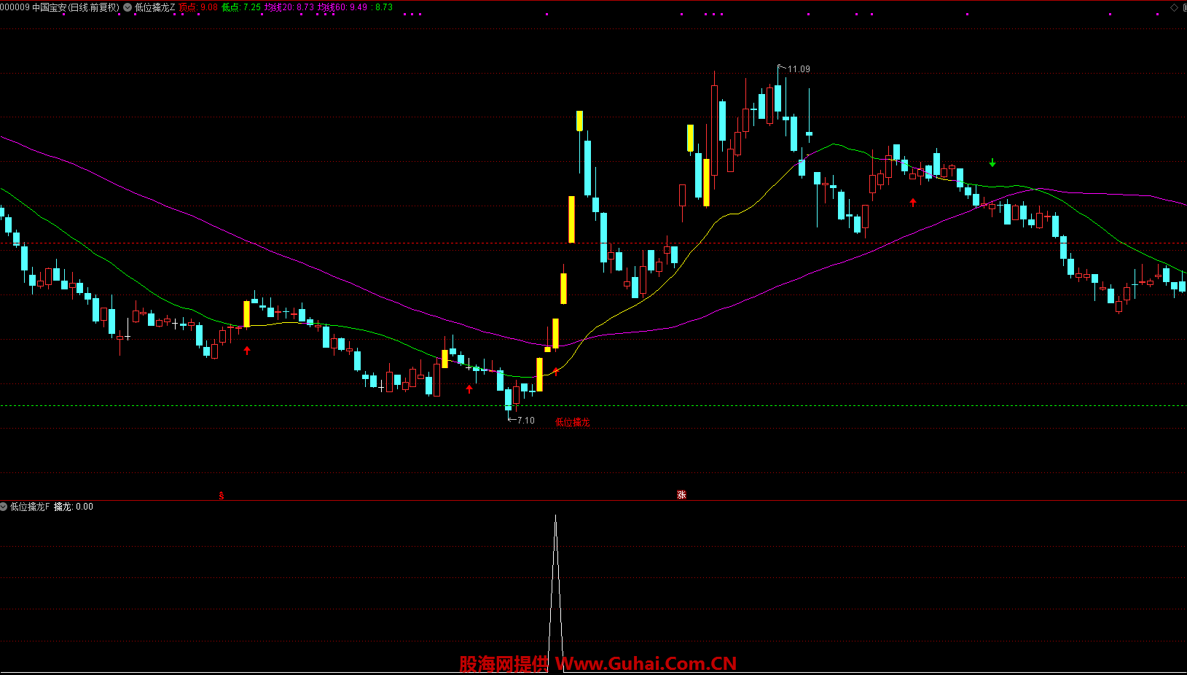Open the 低位擒龙F sub-chart indicator dropdown arrow

(4, 507)
